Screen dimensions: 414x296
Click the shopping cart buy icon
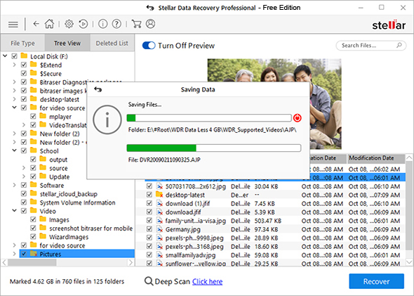(136, 24)
